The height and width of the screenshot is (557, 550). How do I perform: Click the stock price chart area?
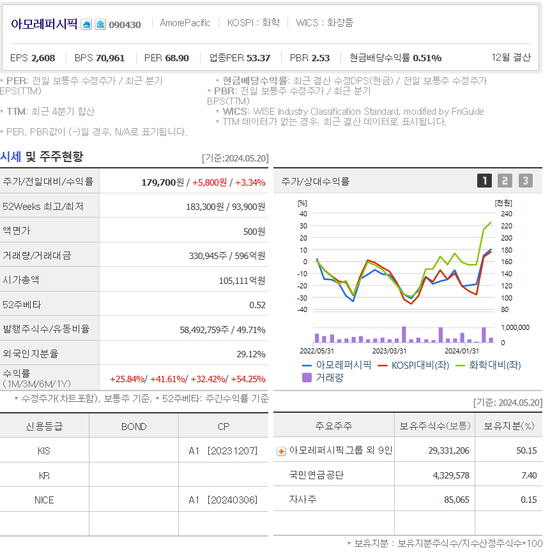coord(404,262)
